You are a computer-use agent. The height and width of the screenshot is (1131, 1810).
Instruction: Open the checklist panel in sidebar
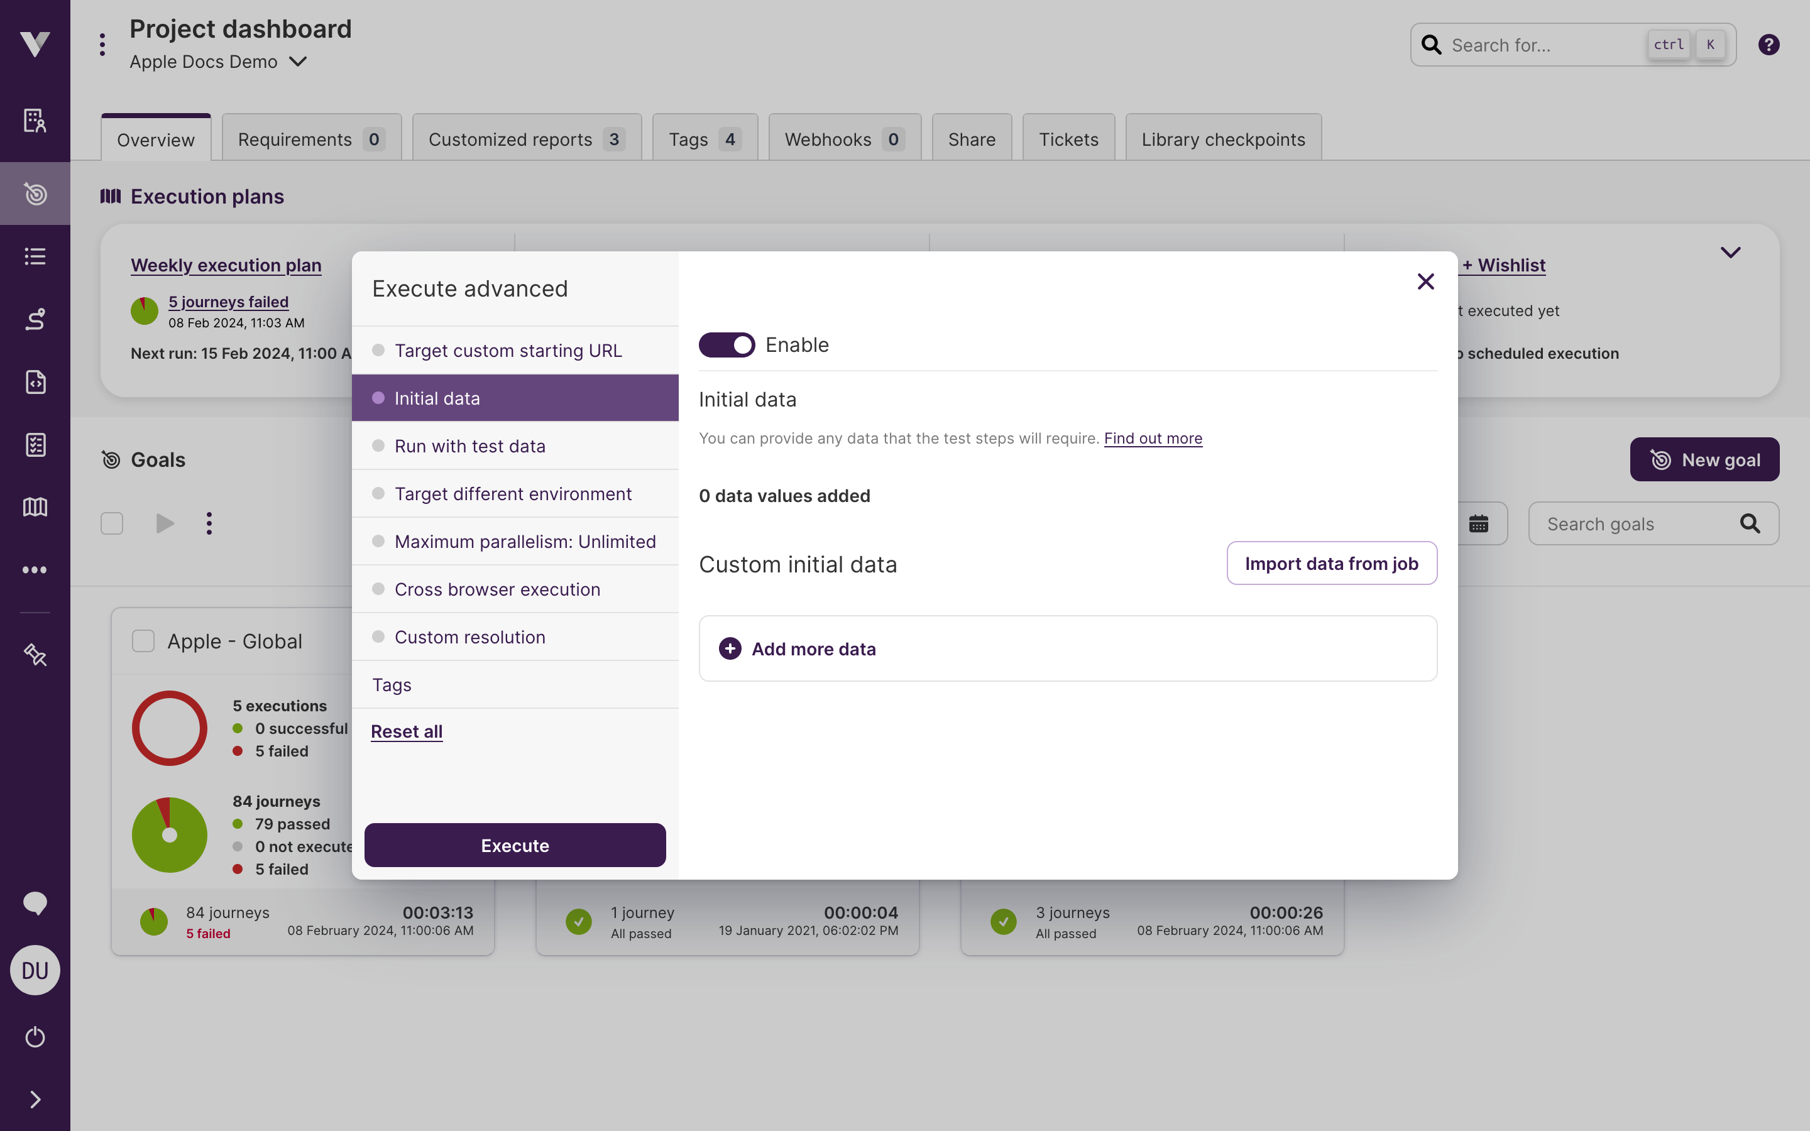35,445
